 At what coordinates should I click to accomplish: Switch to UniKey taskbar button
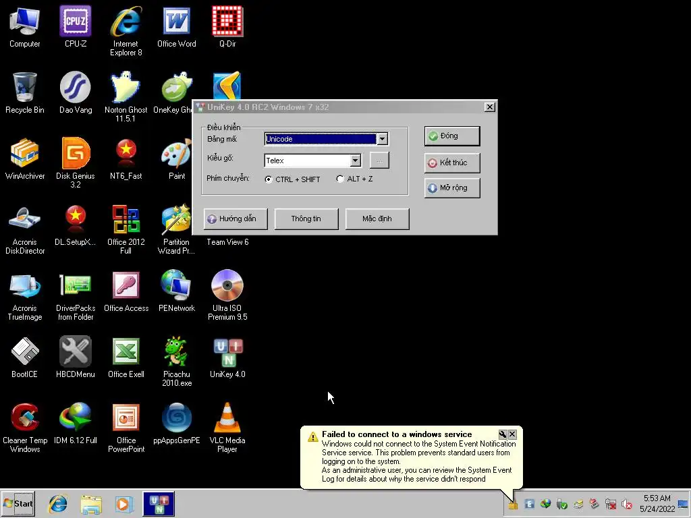click(x=159, y=504)
